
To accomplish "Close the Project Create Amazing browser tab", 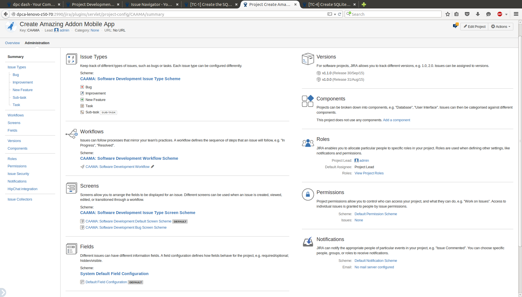I will click(295, 4).
